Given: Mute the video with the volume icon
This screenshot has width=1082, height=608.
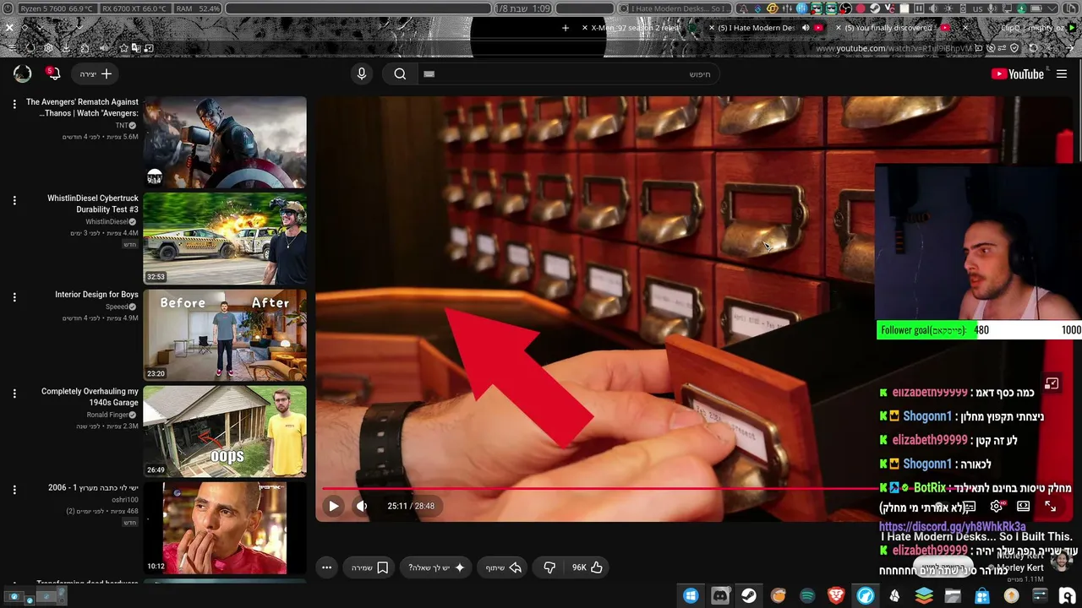Looking at the screenshot, I should 362,506.
